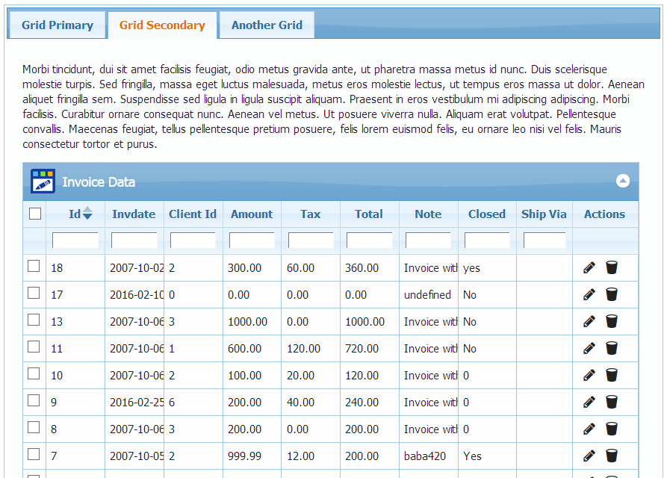This screenshot has height=478, width=667.
Task: Select the checkbox for invoice 10
Action: tap(34, 374)
